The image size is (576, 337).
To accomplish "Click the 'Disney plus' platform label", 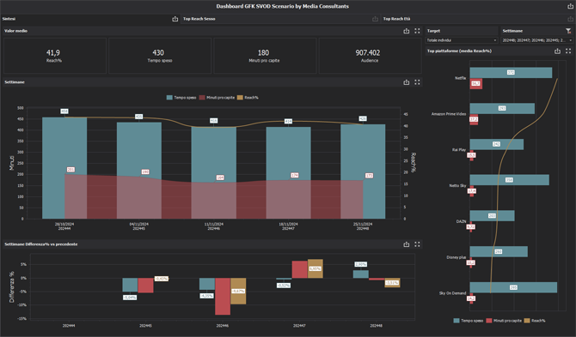I will tap(457, 257).
